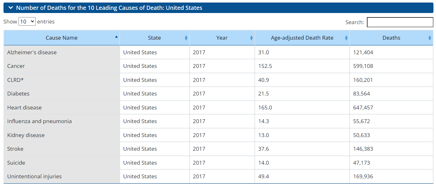
Task: Click the 152.5 death rate value
Action: pyautogui.click(x=265, y=66)
